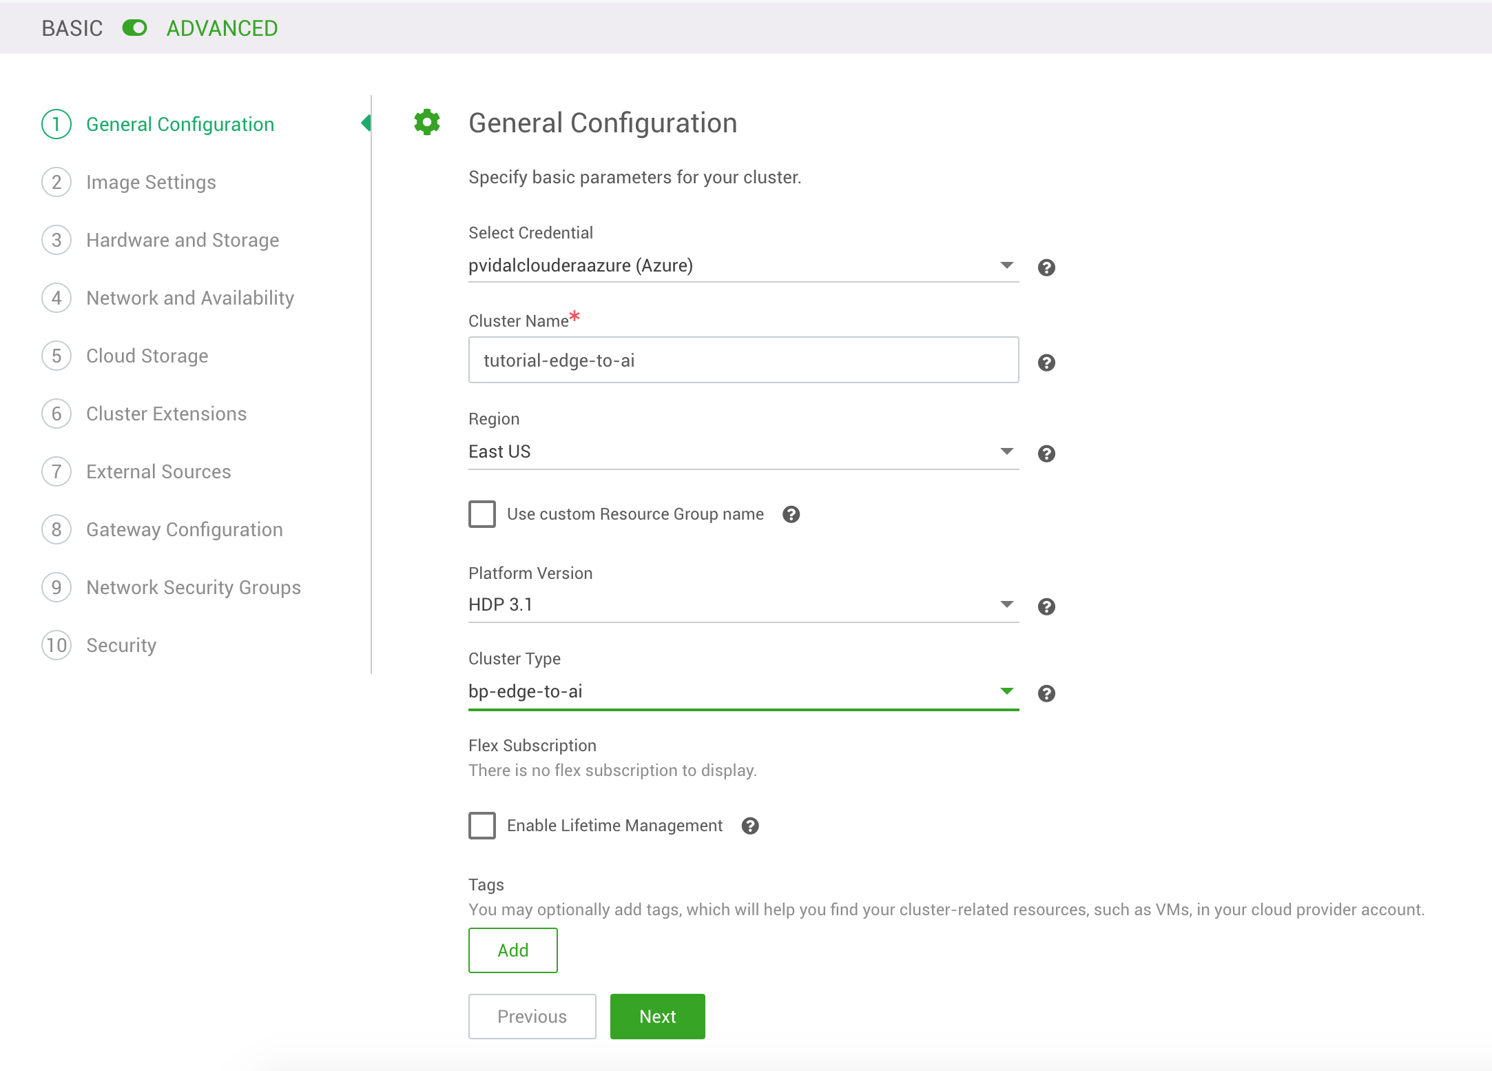Open help for Select Credential field
The image size is (1492, 1071).
pos(1046,268)
